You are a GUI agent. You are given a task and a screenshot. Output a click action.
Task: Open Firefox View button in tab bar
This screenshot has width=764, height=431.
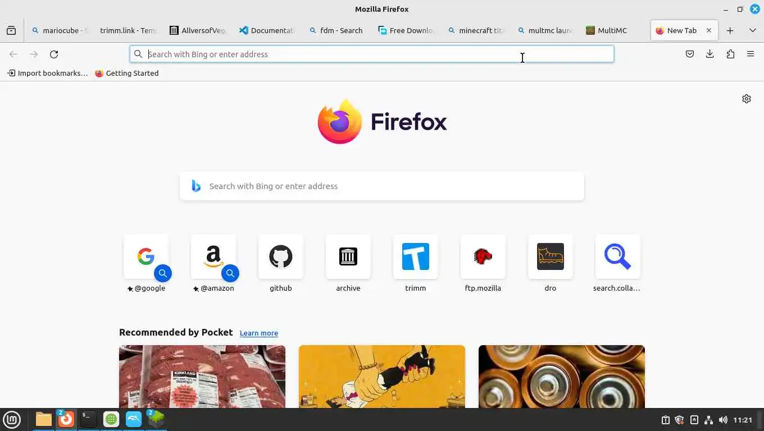[x=11, y=31]
